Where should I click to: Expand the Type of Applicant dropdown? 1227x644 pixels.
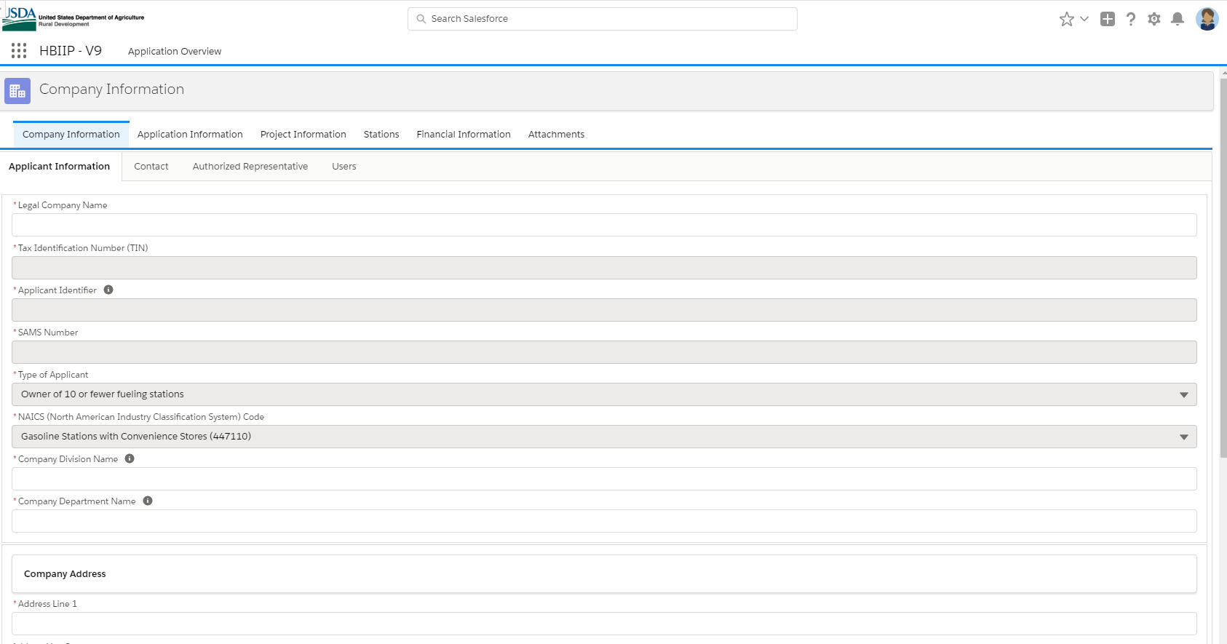coord(604,394)
